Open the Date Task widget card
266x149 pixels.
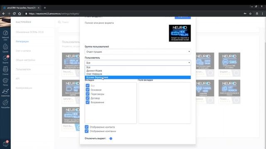tap(205, 65)
